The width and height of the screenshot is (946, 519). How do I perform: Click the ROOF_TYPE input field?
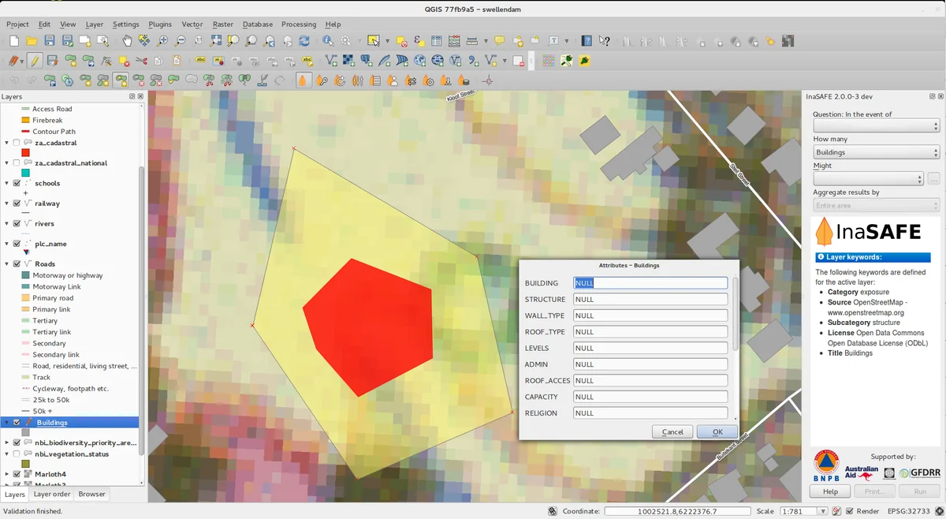point(650,332)
